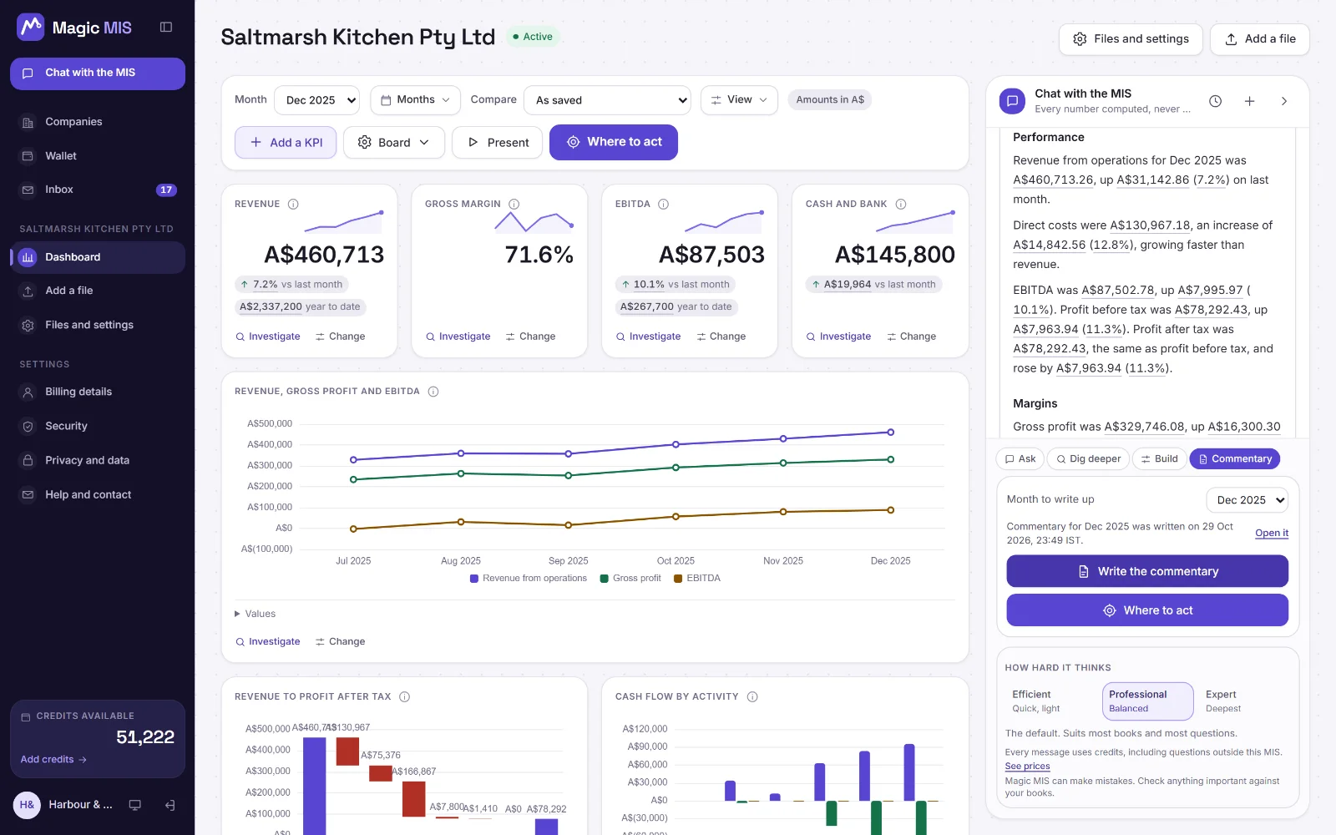1336x835 pixels.
Task: Click the Revenue info icon
Action: click(293, 204)
